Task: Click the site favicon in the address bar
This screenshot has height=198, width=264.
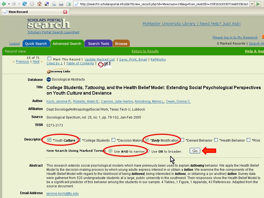Action: [76, 4]
